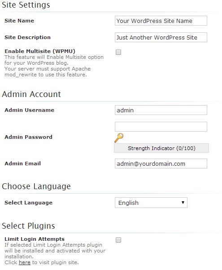
Task: Focus the Site Name text field
Action: (x=161, y=21)
